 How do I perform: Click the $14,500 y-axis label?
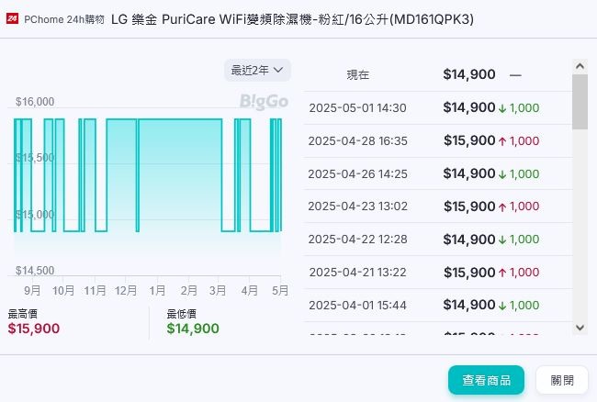point(35,271)
